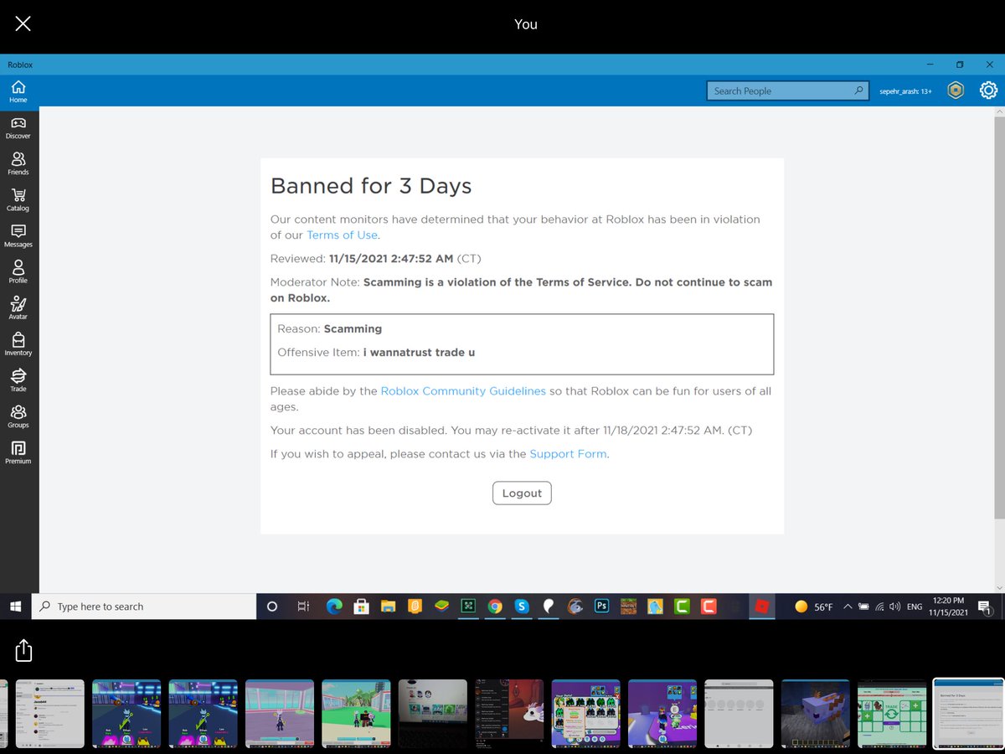
Task: Open Inventory in the Roblox sidebar
Action: [x=18, y=343]
